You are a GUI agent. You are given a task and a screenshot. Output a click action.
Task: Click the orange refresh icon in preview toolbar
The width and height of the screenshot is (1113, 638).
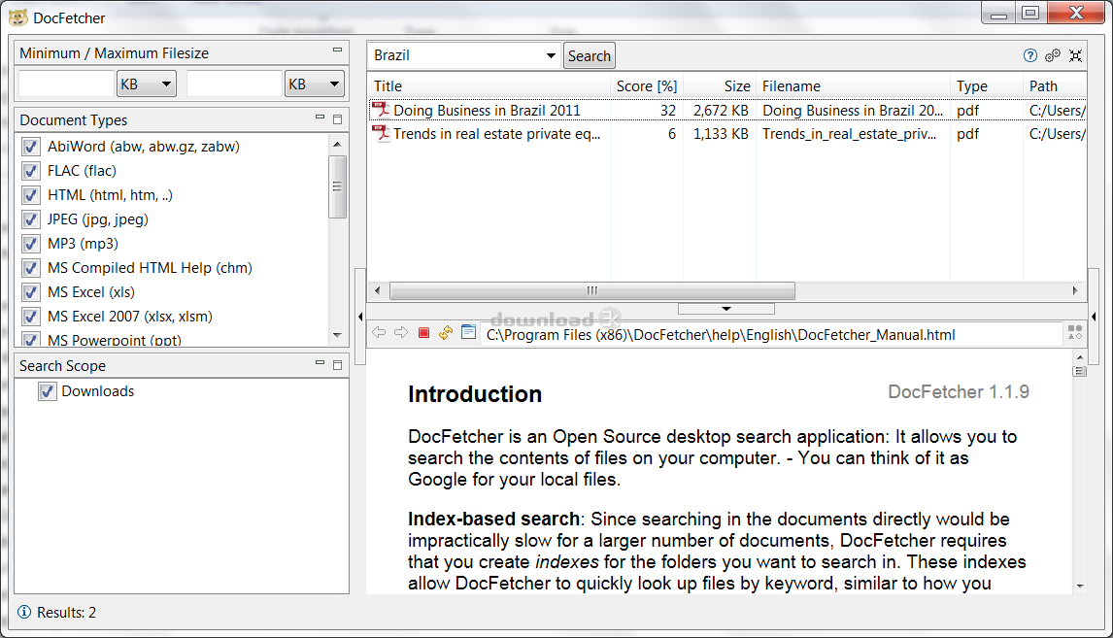click(x=446, y=333)
